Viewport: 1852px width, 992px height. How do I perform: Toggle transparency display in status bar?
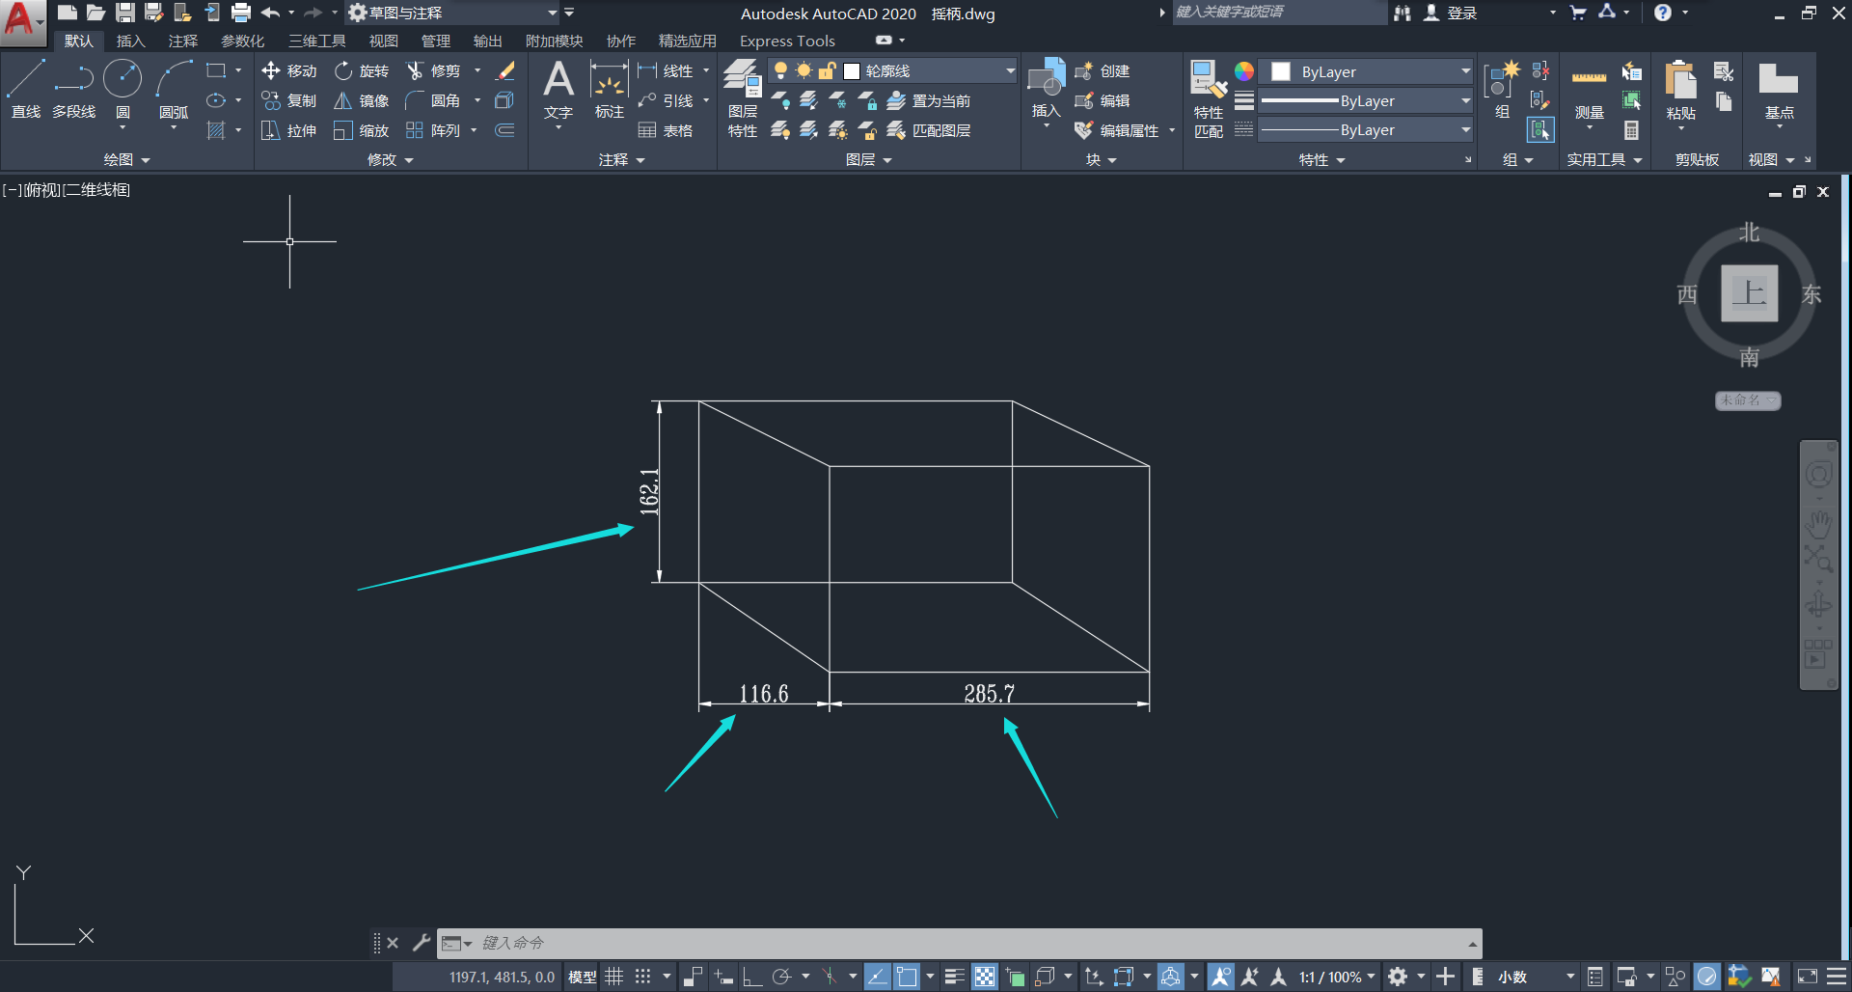click(x=985, y=977)
